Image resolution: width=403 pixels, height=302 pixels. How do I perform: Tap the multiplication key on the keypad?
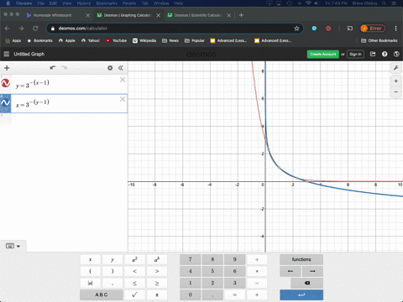[257, 271]
